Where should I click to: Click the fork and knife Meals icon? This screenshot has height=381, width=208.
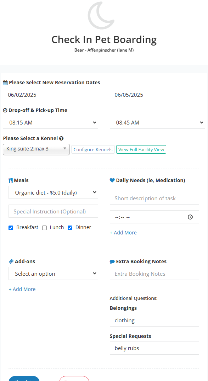coord(11,180)
